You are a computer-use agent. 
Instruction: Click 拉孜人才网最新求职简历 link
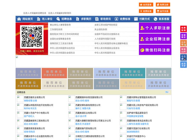pyautogui.click(x=60, y=13)
